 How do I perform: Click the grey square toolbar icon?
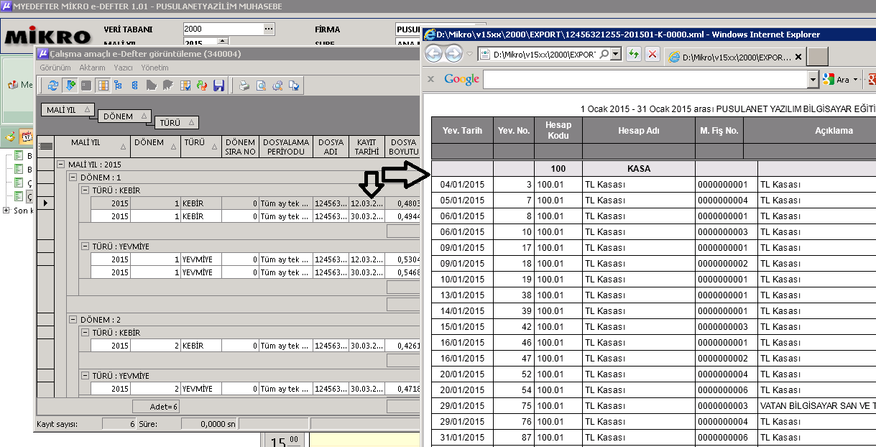pyautogui.click(x=86, y=86)
